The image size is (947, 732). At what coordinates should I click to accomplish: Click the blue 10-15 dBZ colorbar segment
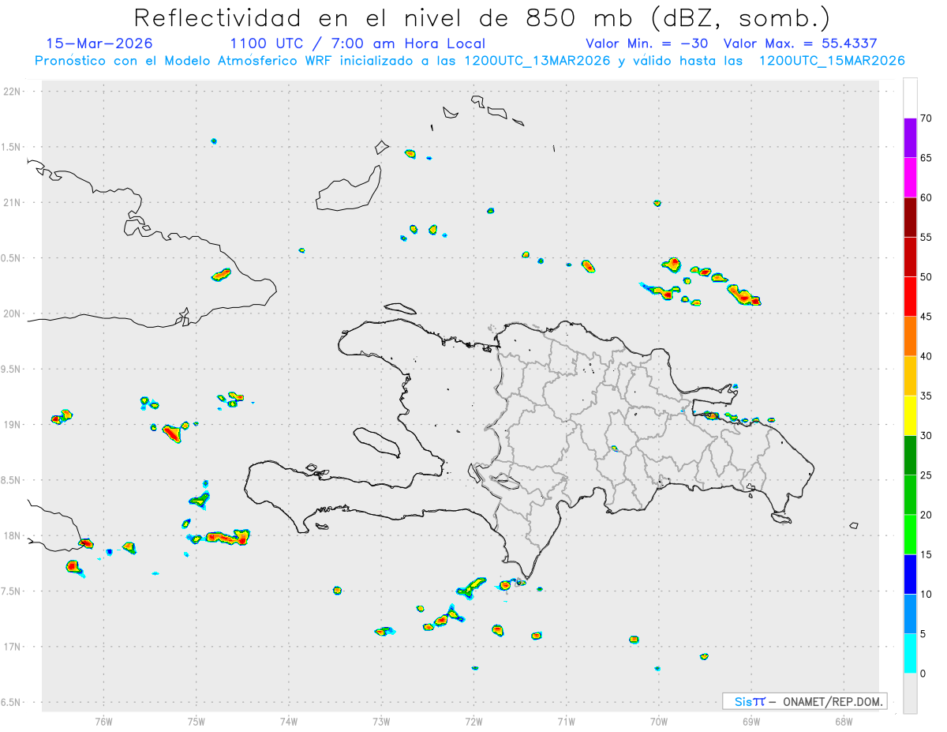(910, 574)
